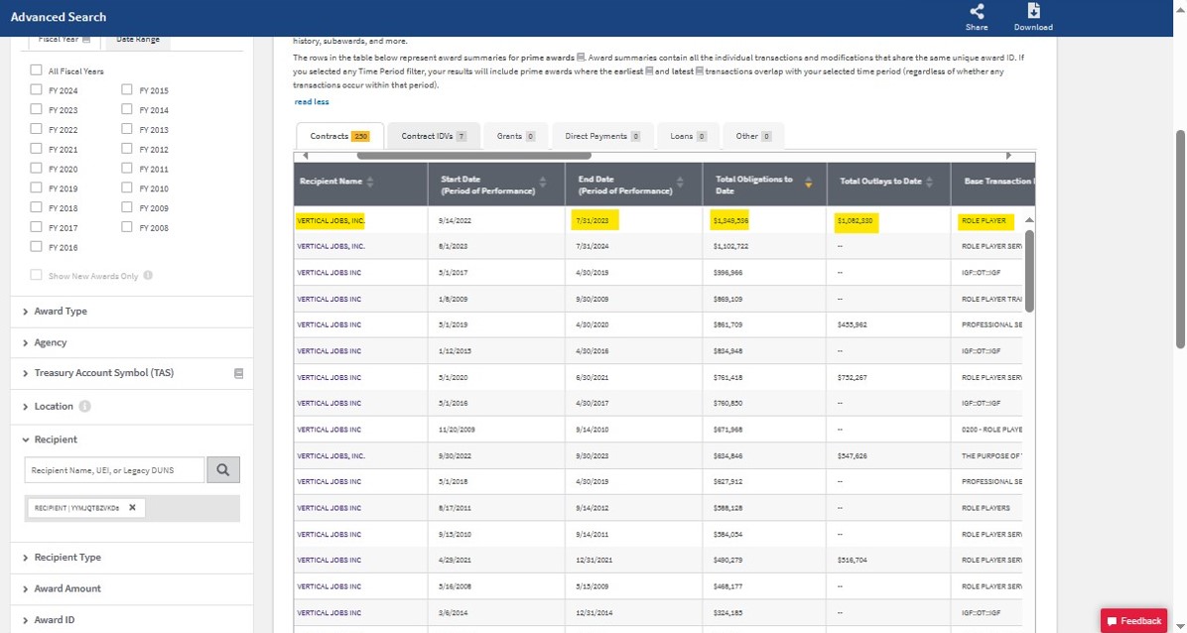Click the sort arrows on Recipient Name column
Image resolution: width=1187 pixels, height=633 pixels.
(370, 182)
